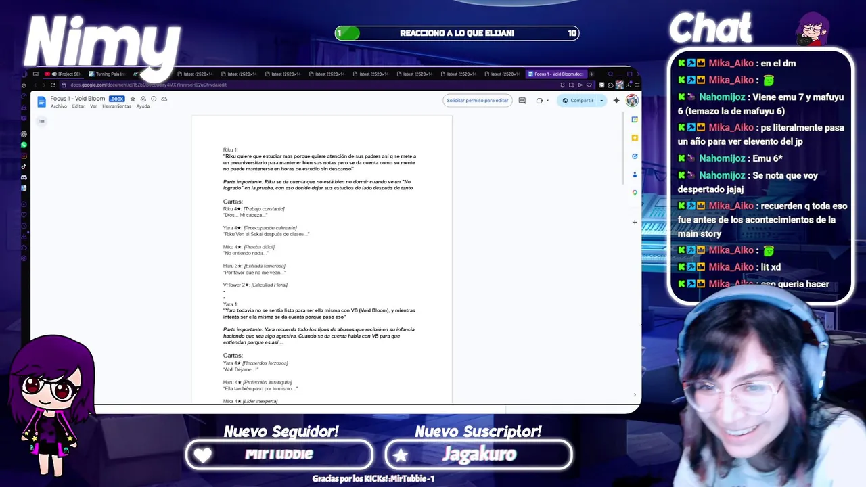866x487 pixels.
Task: Open browser sidebar settings gear
Action: tap(24, 258)
